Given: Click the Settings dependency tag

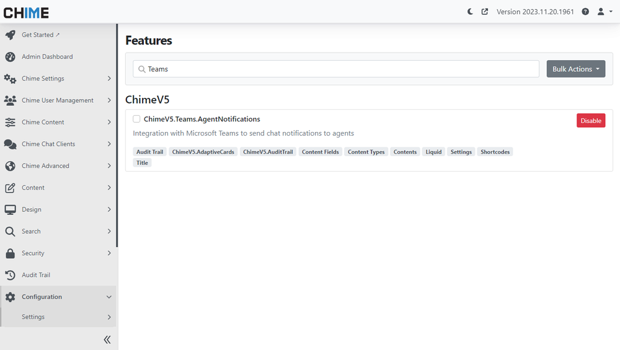Looking at the screenshot, I should point(461,152).
